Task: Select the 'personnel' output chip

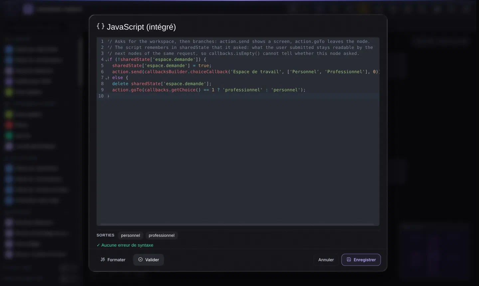Action: 130,235
